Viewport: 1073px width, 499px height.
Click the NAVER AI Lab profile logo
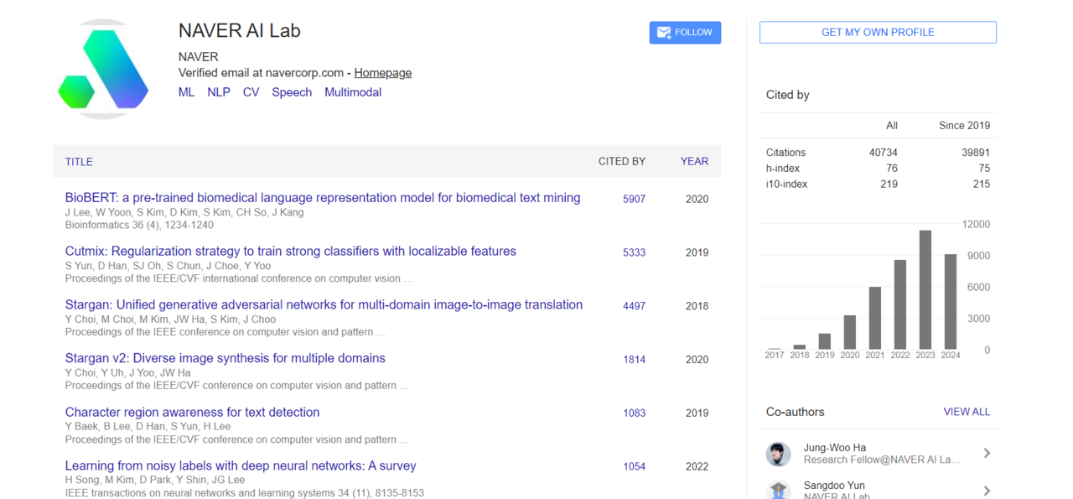click(103, 69)
